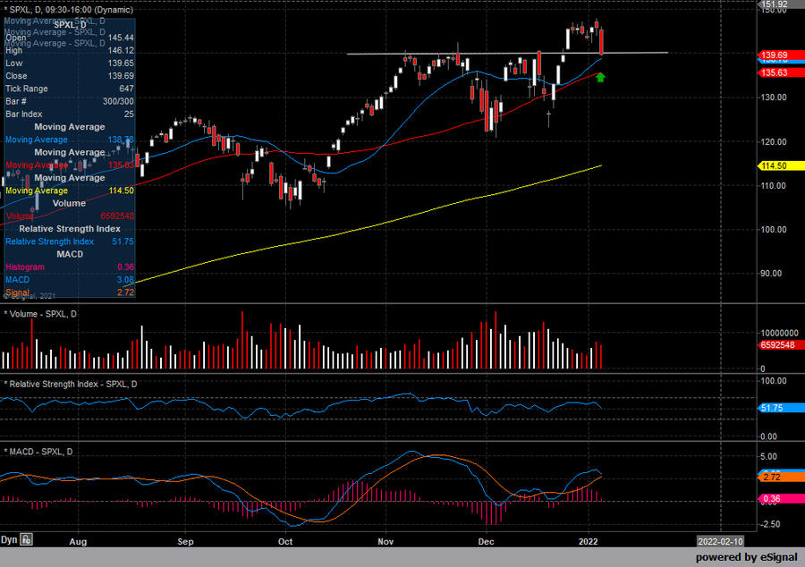Image resolution: width=805 pixels, height=567 pixels.
Task: Click the bold MACD header in the data window
Action: pyautogui.click(x=70, y=255)
